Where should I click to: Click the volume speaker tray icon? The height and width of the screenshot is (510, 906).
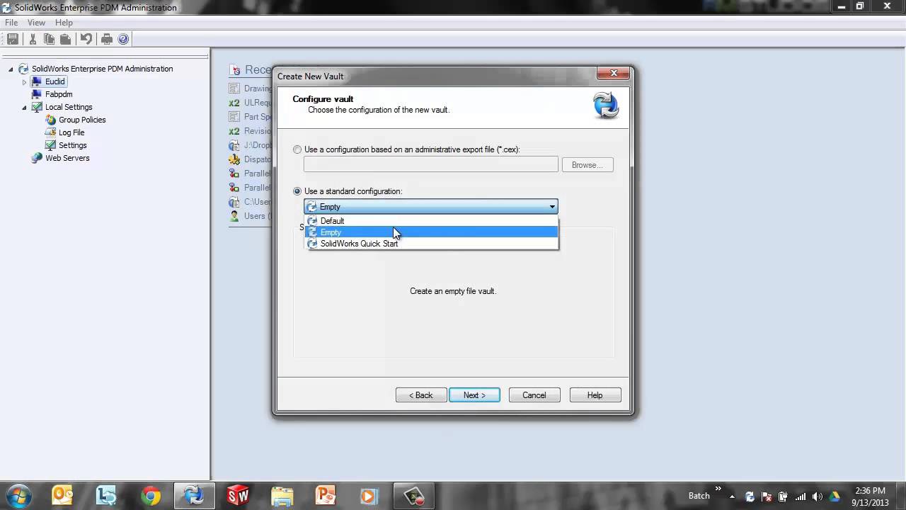click(818, 497)
